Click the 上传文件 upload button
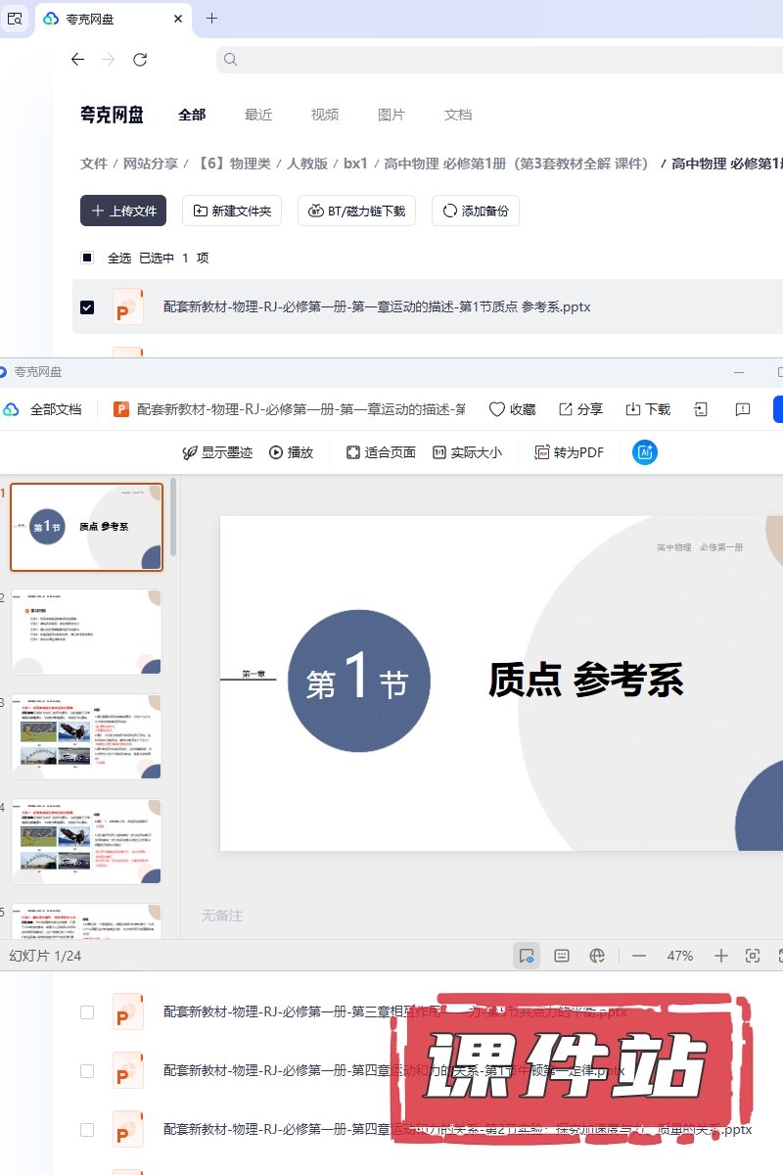 click(x=123, y=211)
